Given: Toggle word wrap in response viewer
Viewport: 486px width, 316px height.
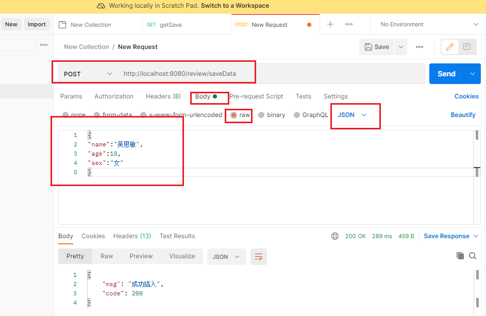Looking at the screenshot, I should coord(259,257).
